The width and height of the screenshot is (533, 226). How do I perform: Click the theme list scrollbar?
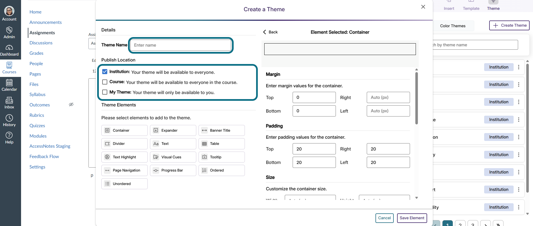pyautogui.click(x=527, y=128)
